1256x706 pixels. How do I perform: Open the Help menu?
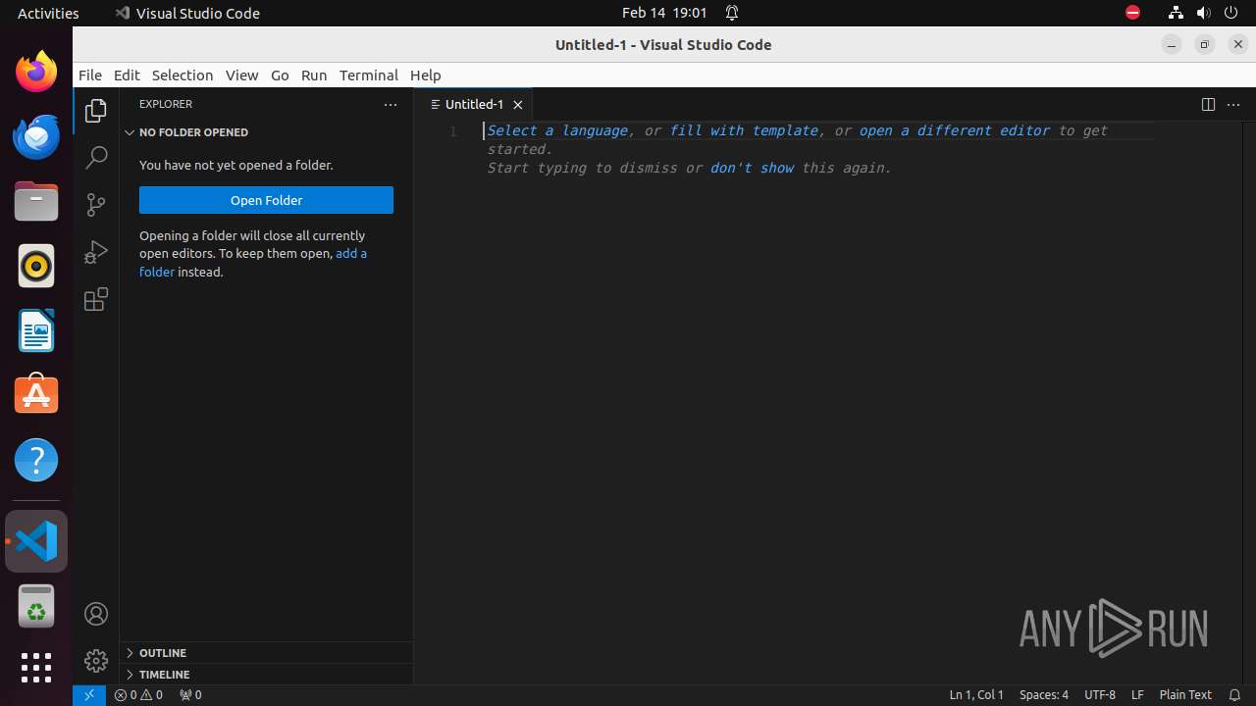click(425, 76)
